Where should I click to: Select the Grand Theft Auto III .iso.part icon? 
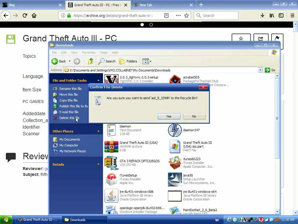coord(175,146)
